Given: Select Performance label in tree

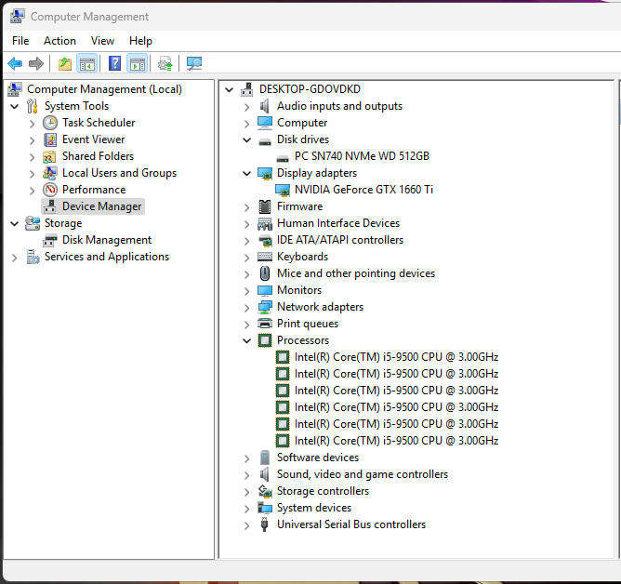Looking at the screenshot, I should point(94,190).
